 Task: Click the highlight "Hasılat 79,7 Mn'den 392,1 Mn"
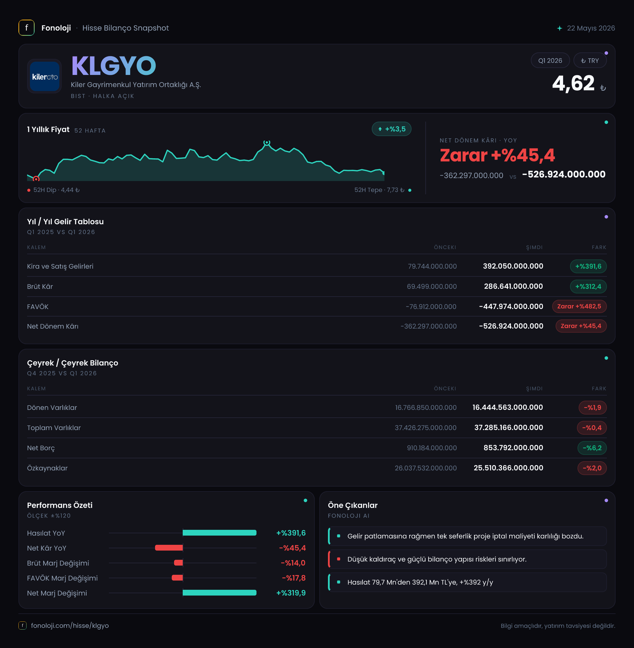(x=467, y=582)
